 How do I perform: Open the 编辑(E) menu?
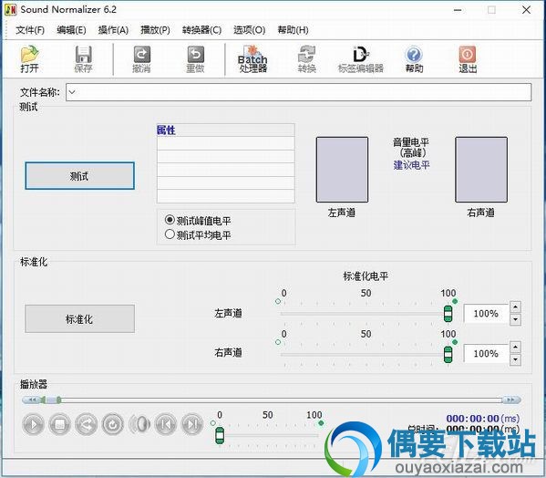click(x=71, y=30)
